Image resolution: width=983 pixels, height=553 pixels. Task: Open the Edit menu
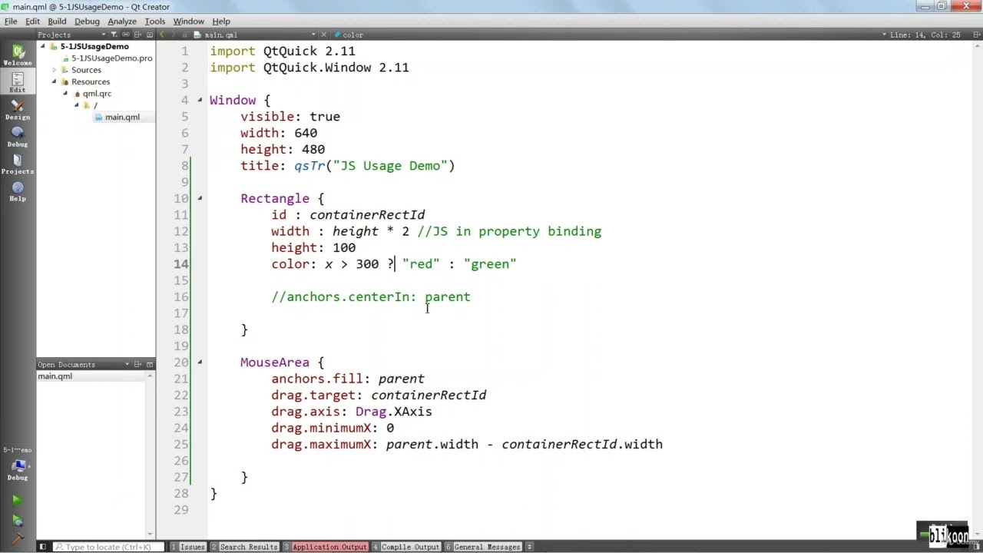32,22
